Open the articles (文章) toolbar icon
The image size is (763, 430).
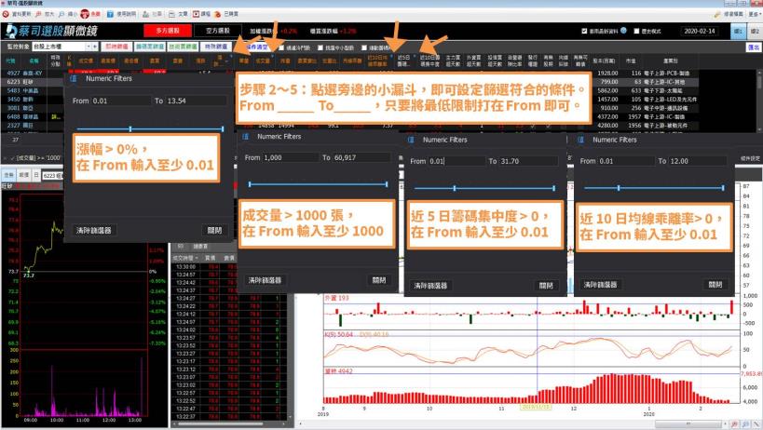point(171,14)
